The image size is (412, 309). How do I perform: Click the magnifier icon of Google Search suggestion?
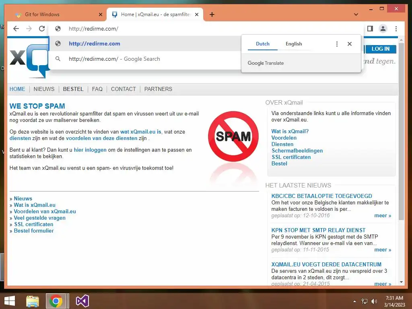[58, 59]
